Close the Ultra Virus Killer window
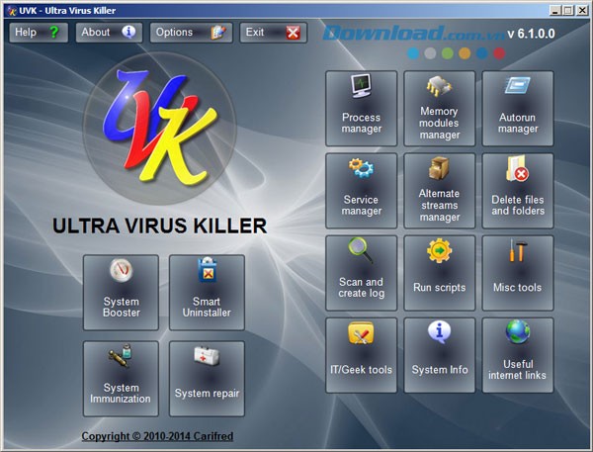 [582, 11]
